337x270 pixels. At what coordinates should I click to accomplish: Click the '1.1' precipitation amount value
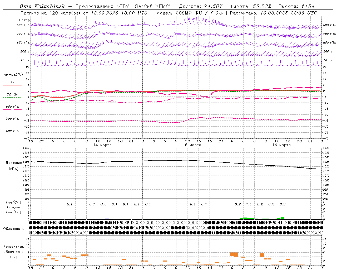(x=249, y=204)
